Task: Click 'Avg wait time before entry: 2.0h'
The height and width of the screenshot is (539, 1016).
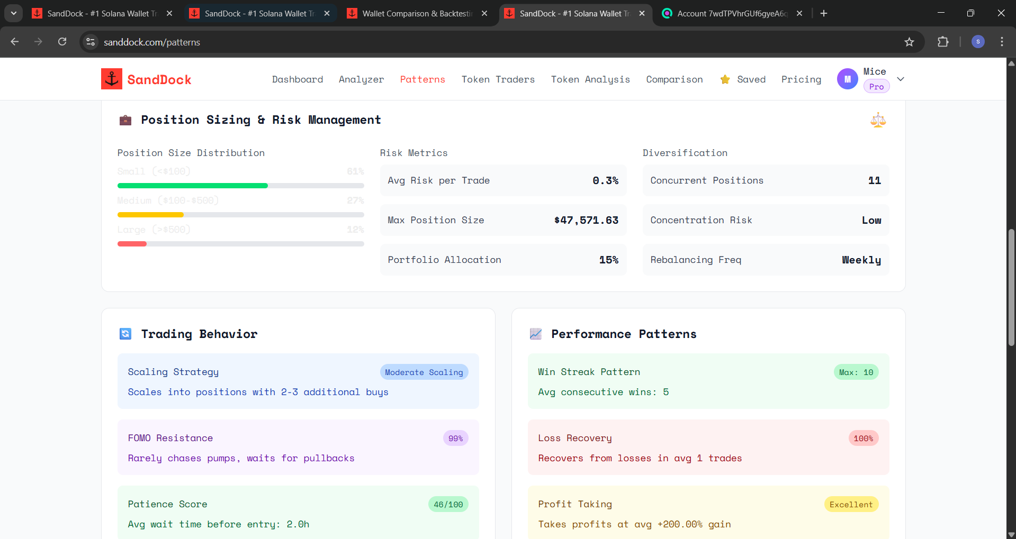Action: tap(218, 524)
